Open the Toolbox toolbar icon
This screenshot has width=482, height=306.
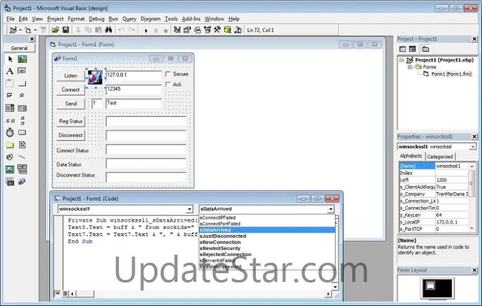pyautogui.click(x=218, y=30)
